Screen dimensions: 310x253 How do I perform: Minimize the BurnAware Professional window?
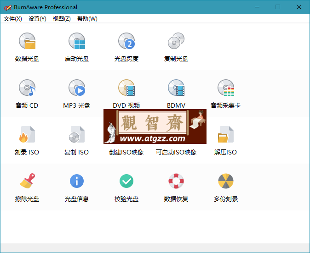click(x=257, y=7)
